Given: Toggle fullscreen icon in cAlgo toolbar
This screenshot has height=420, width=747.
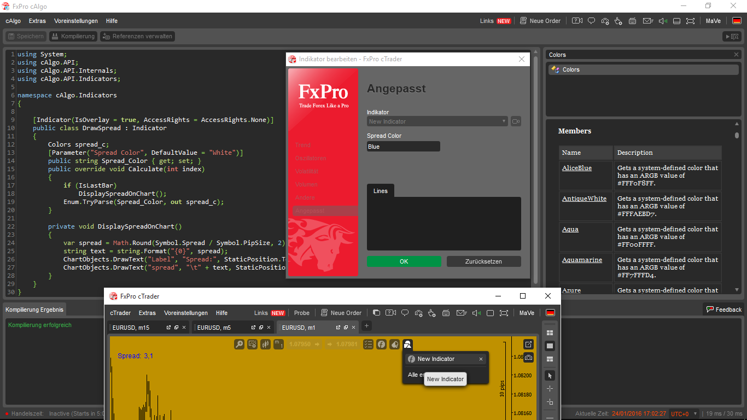Looking at the screenshot, I should [x=690, y=21].
